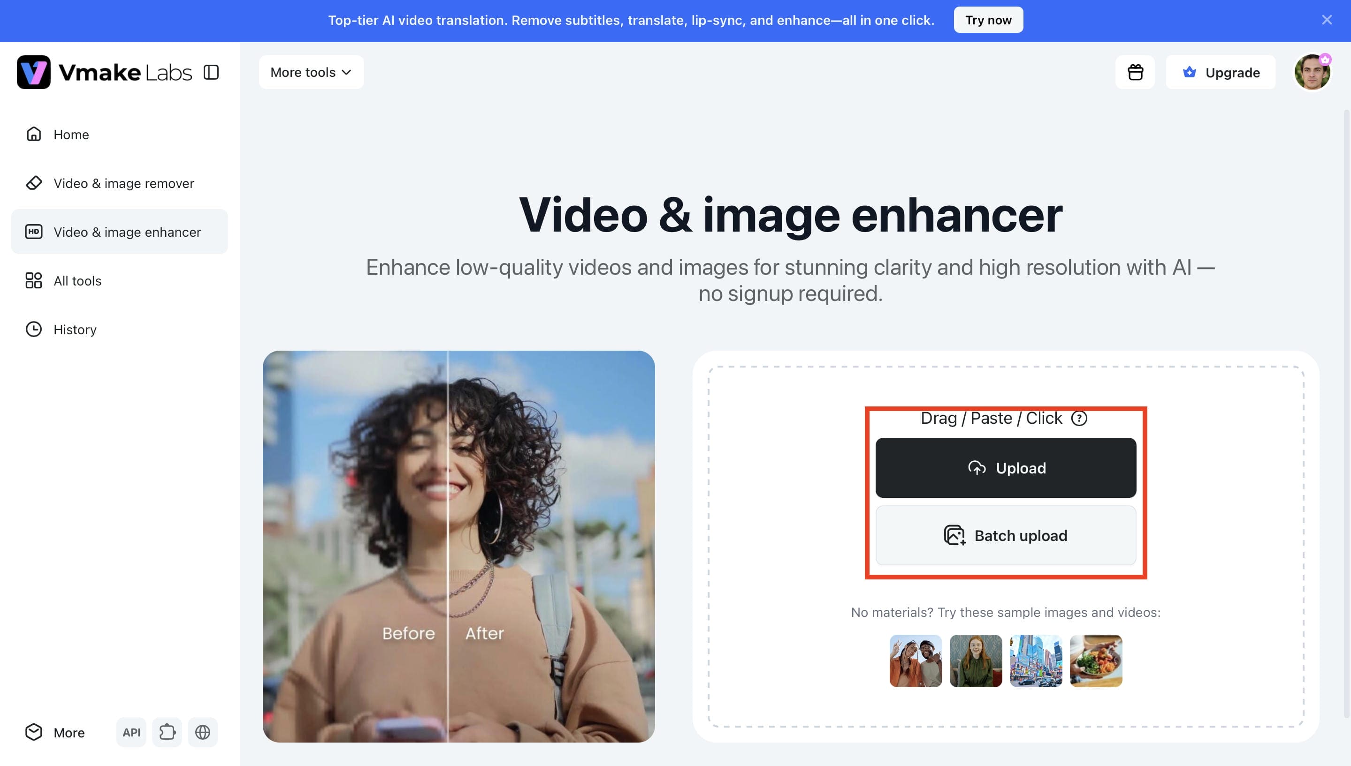Click the Batch upload button
This screenshot has width=1351, height=766.
1006,535
